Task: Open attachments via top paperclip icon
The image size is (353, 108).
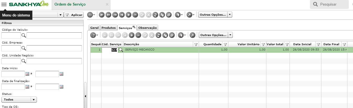Action: (169, 15)
